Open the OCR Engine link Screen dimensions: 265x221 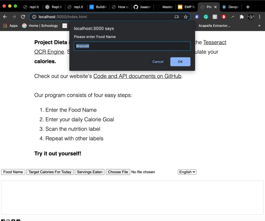tap(49, 52)
